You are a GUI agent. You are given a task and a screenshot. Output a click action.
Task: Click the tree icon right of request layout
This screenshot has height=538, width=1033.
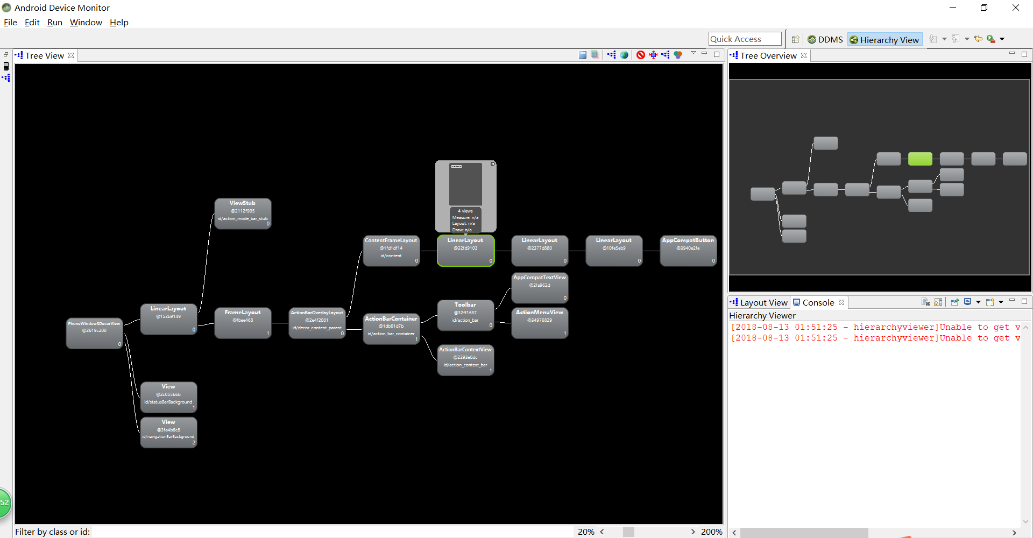tap(666, 55)
